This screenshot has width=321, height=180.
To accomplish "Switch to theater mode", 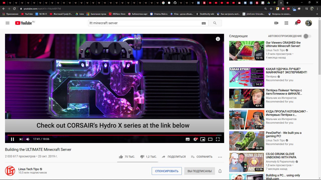I will click(x=210, y=139).
